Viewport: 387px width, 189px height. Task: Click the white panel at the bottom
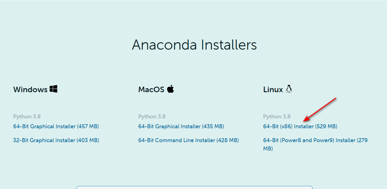click(194, 187)
